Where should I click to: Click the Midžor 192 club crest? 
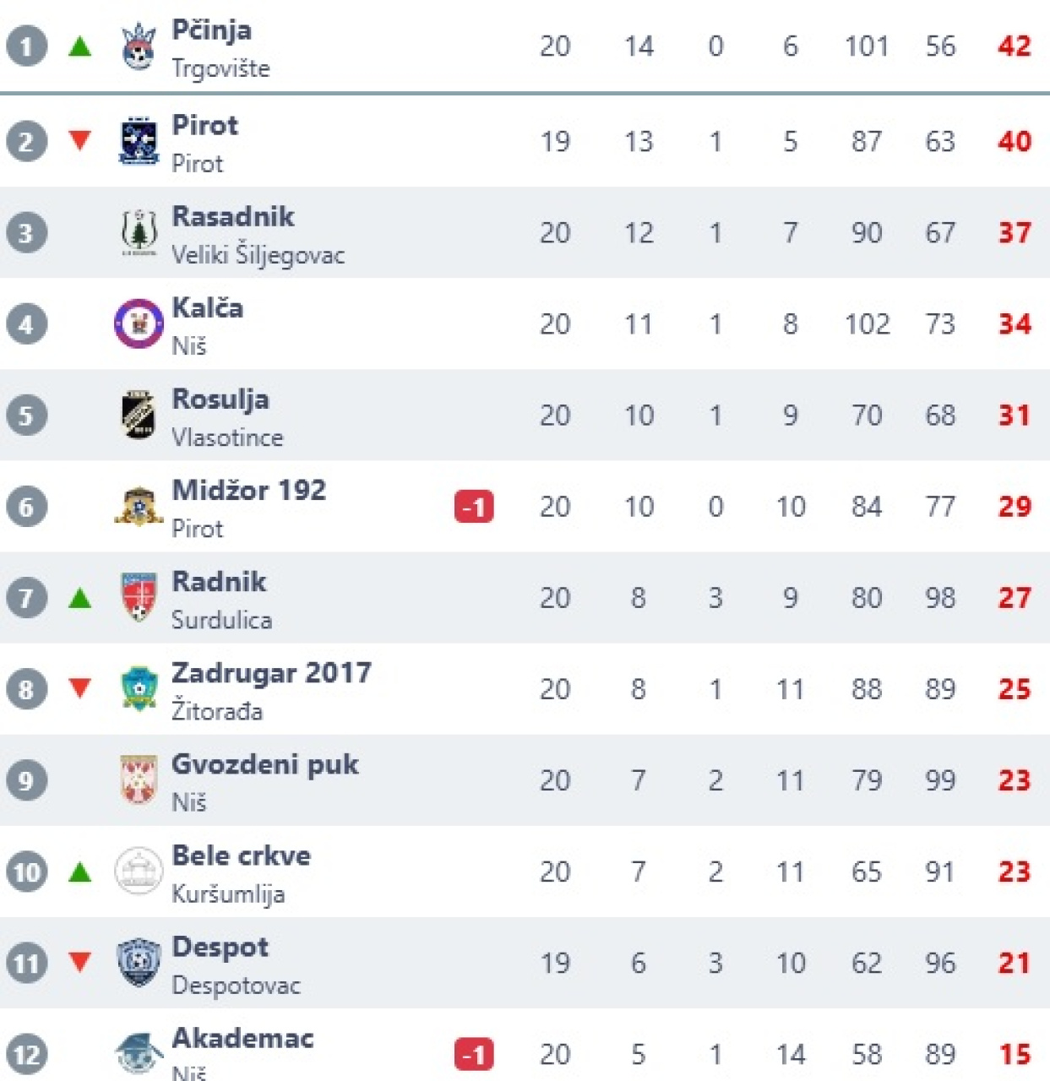pyautogui.click(x=139, y=507)
